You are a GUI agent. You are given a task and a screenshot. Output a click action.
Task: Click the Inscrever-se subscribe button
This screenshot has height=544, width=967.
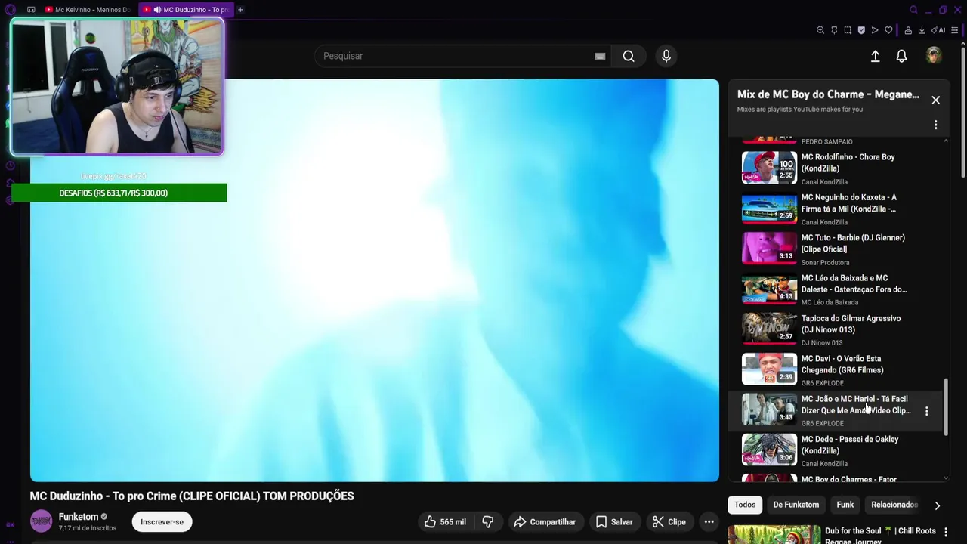(x=162, y=521)
